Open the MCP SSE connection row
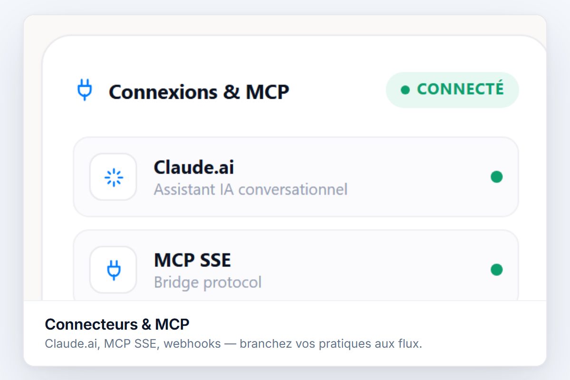The width and height of the screenshot is (570, 380). 295,266
